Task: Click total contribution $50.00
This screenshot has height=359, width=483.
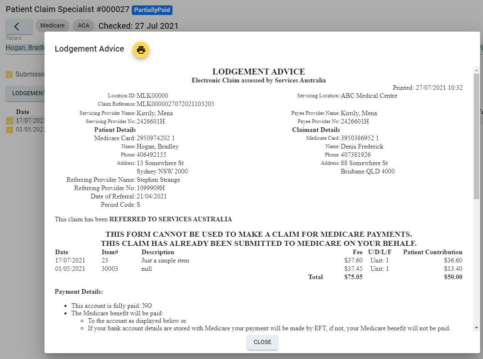Action: 453,277
